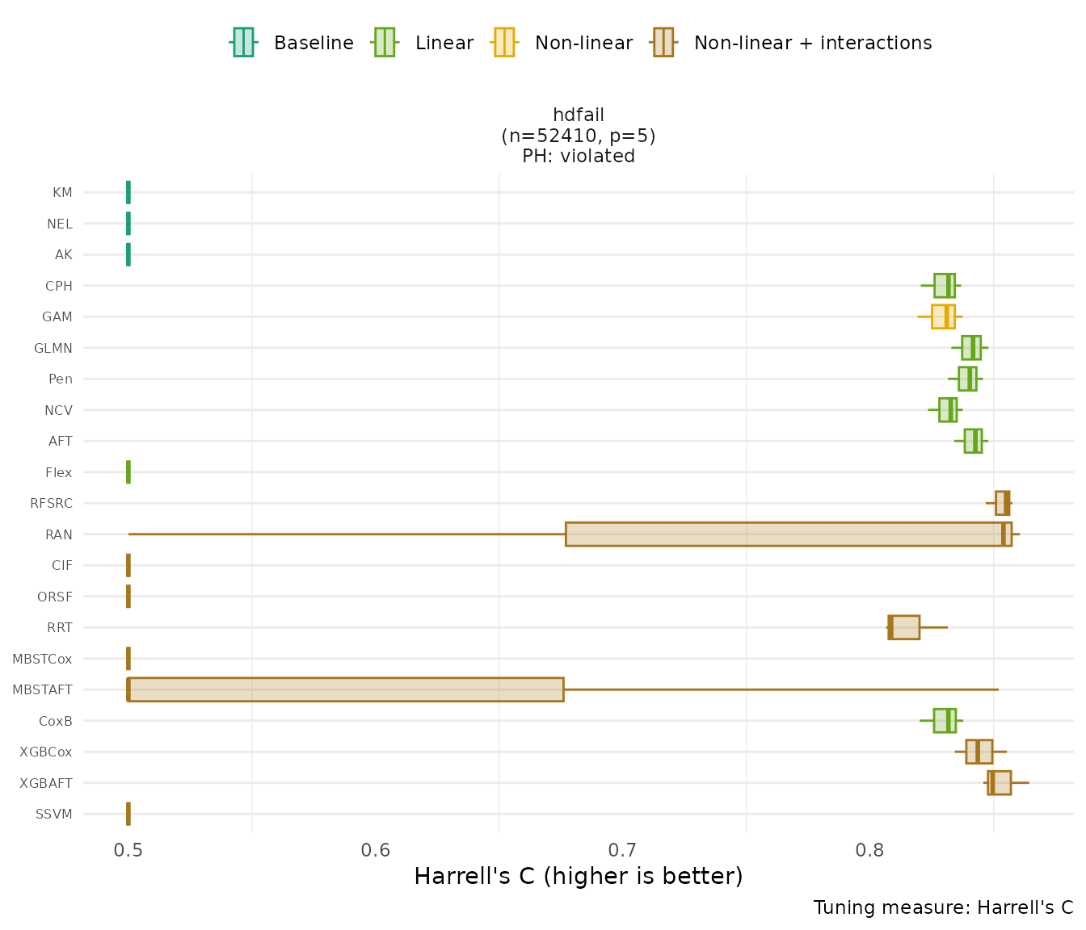Click the RAN row's wide boxplot
Image resolution: width=1086 pixels, height=930 pixels.
(x=788, y=534)
